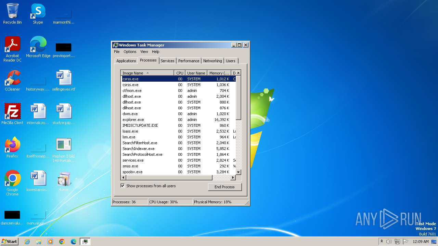The height and width of the screenshot is (246, 438).
Task: Open FileZilla Client desktop shortcut
Action: click(x=12, y=114)
